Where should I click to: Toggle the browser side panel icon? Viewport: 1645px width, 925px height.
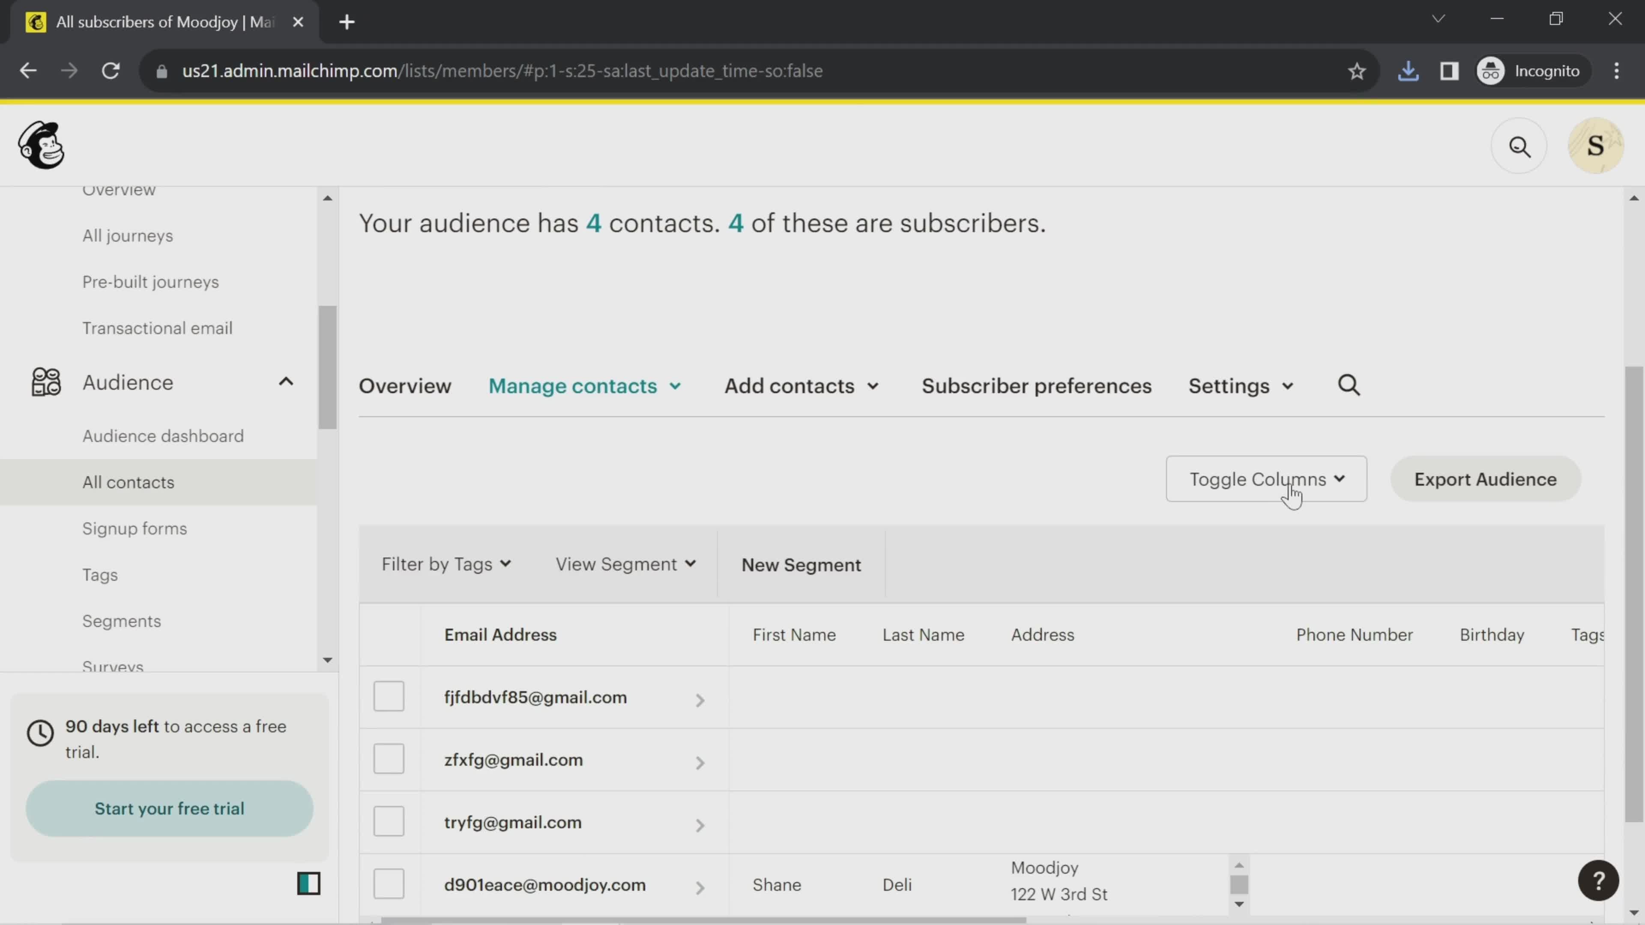tap(1449, 71)
